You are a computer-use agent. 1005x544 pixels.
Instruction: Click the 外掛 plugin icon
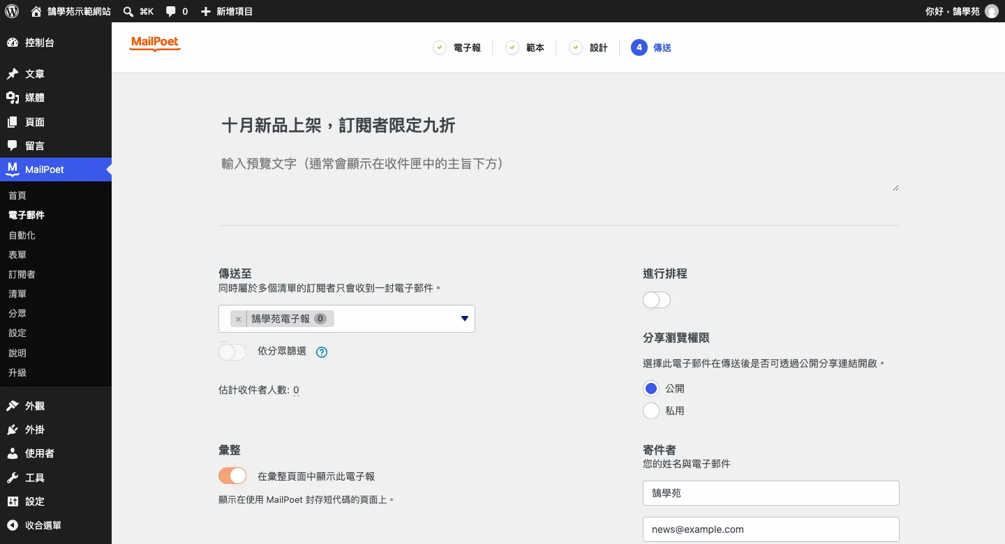13,430
